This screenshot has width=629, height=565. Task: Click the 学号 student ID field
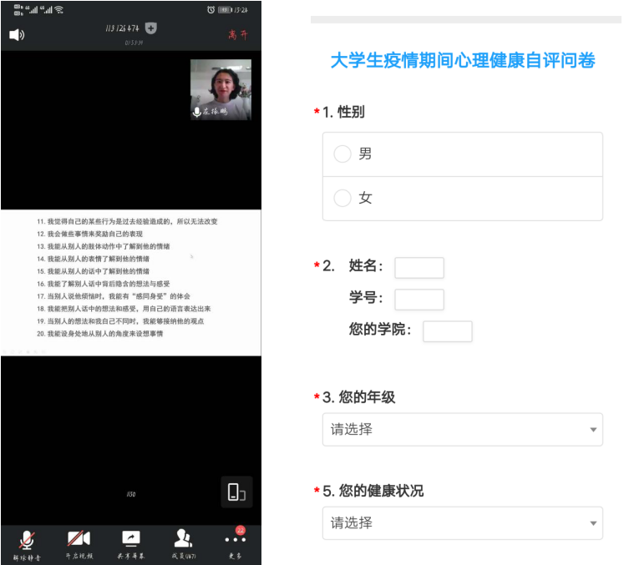(418, 300)
